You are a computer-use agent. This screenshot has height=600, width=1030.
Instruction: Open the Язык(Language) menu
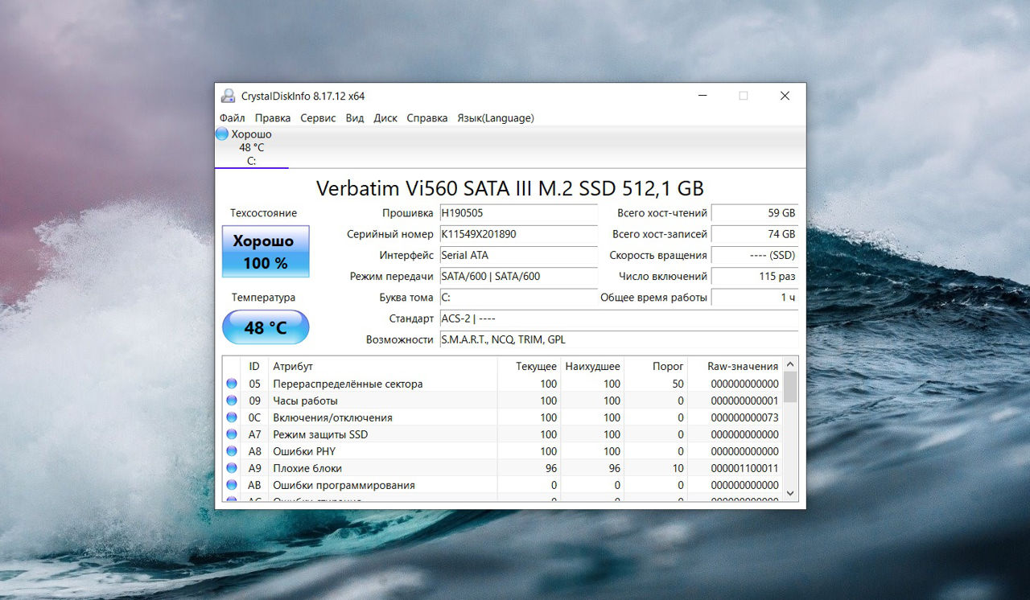[495, 117]
